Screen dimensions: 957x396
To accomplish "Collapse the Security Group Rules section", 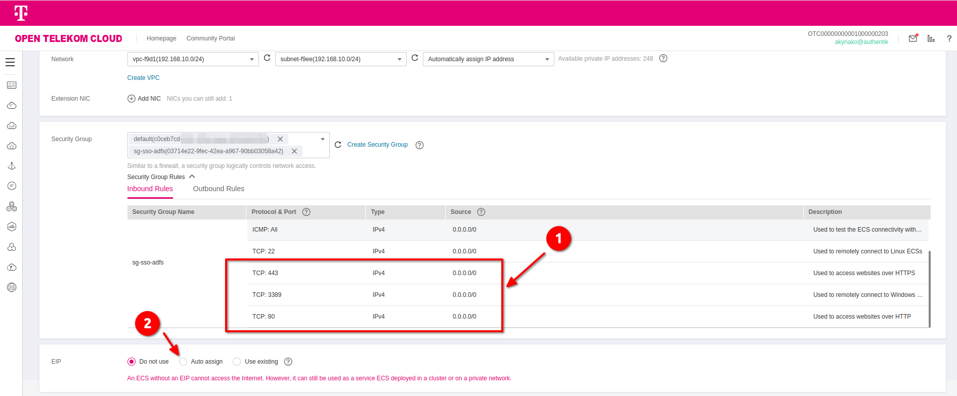I will [x=192, y=177].
